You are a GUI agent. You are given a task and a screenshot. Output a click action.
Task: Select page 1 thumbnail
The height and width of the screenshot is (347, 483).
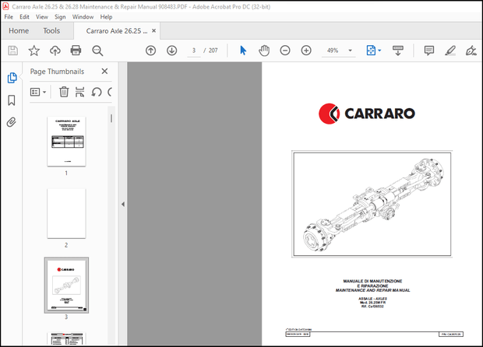66,142
